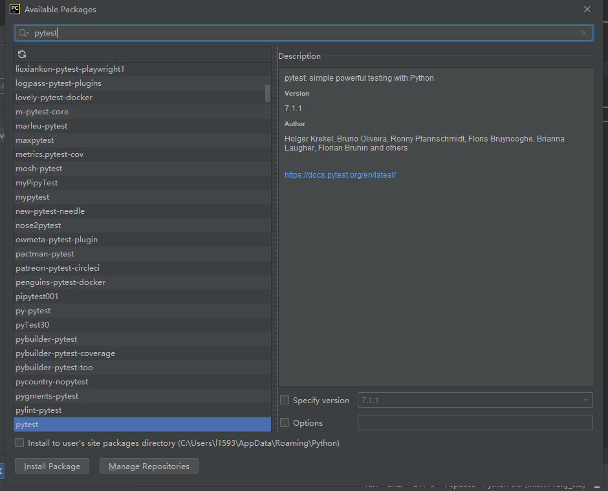Click the PyCharm logo in the title bar
The width and height of the screenshot is (608, 491).
click(x=15, y=9)
